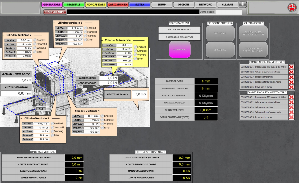Toggle Enabled indicator for Cilindro Verticale 2
The width and height of the screenshot is (299, 183).
[x=35, y=40]
